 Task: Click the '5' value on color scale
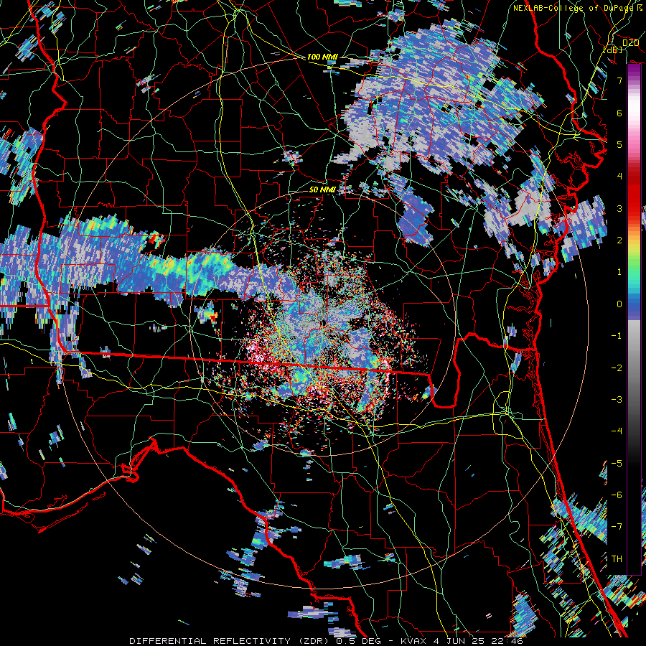619,144
